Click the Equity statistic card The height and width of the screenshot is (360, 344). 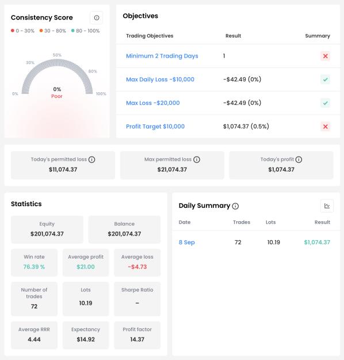click(x=47, y=229)
